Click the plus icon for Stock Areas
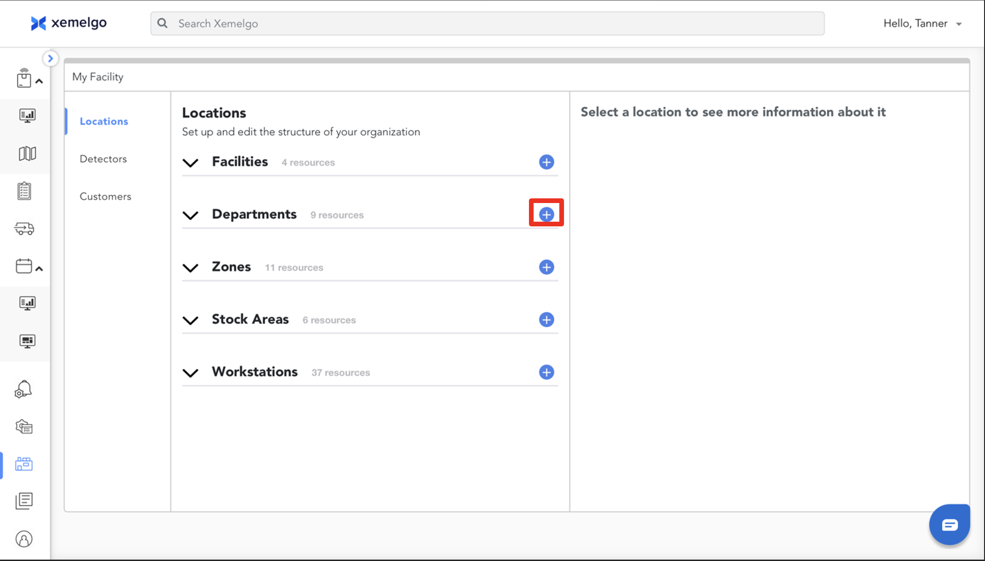 tap(546, 320)
